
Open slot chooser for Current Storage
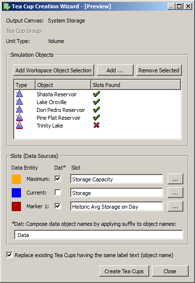[x=175, y=193]
